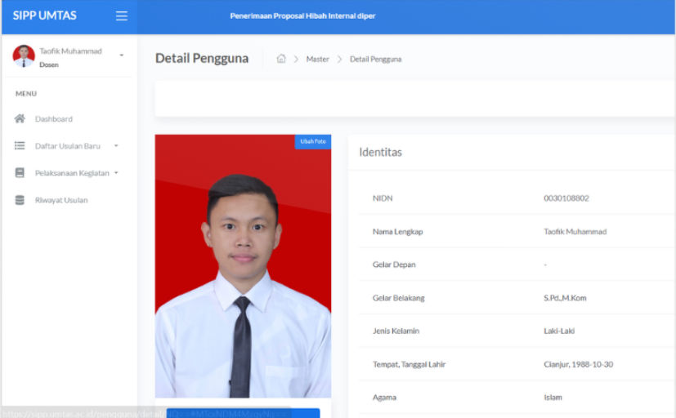676x418 pixels.
Task: Open the user avatar thumbnail in the sidebar
Action: [24, 56]
